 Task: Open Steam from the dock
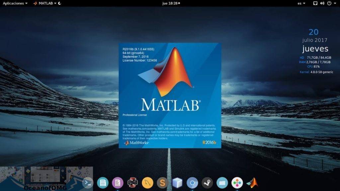coord(208,182)
